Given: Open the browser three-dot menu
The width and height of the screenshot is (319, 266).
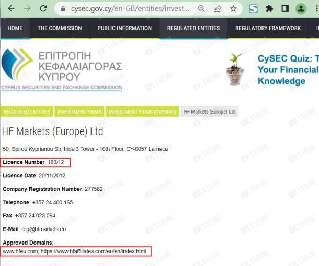Looking at the screenshot, I should pos(316,9).
